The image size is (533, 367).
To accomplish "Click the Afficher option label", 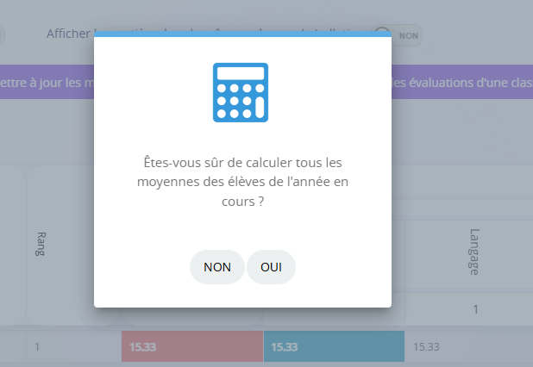I will 70,34.
